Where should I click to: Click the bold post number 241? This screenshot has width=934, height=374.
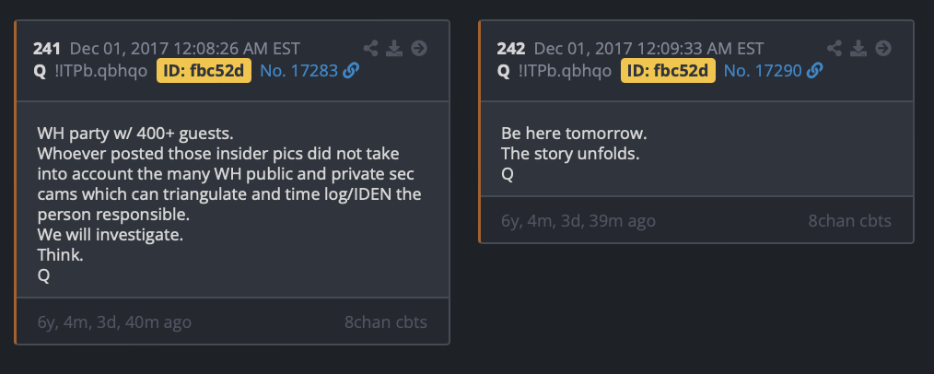pos(47,49)
